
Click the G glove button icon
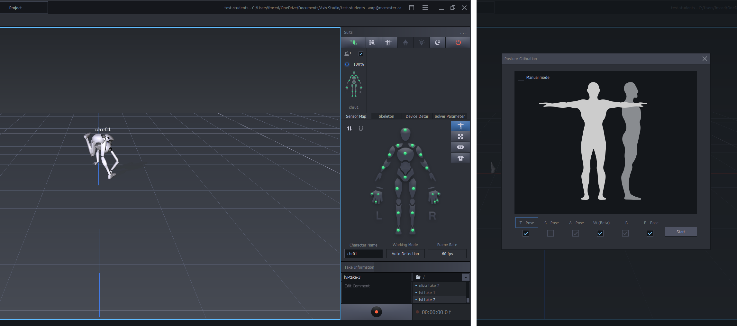(x=460, y=147)
